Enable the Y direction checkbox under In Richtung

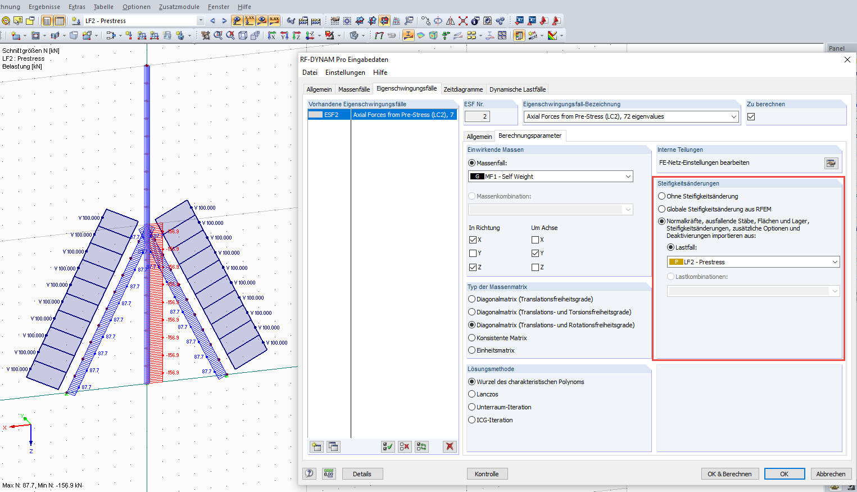tap(473, 254)
